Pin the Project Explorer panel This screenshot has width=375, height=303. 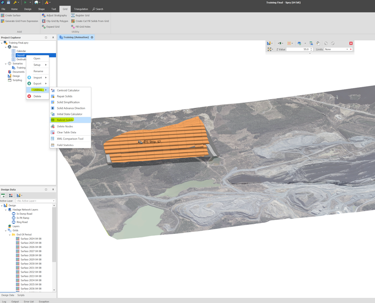coord(53,38)
